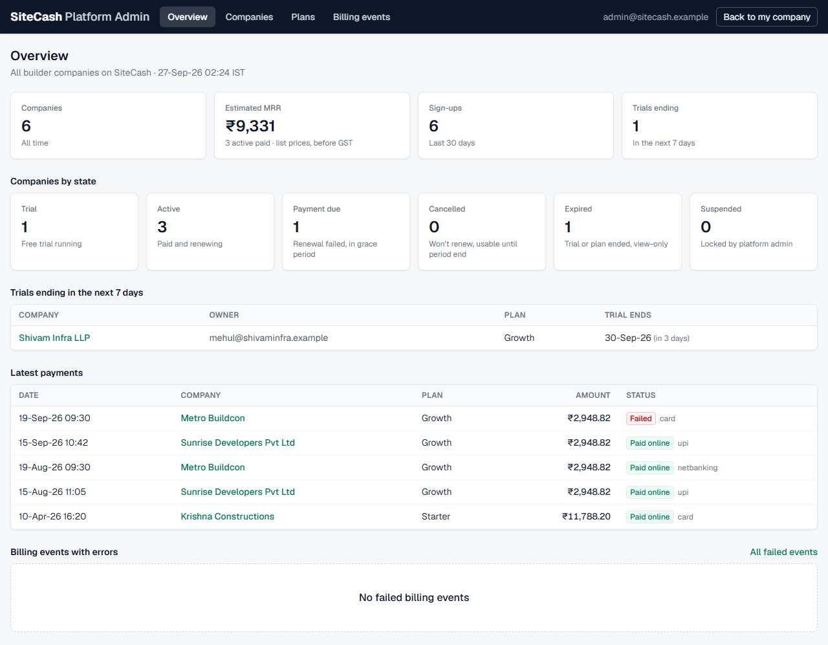Select the Companies total card
Image resolution: width=828 pixels, height=645 pixels.
click(x=108, y=126)
